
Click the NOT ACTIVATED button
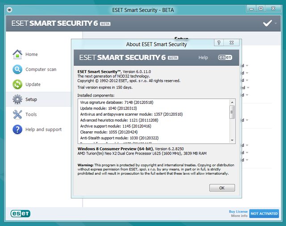(264, 213)
